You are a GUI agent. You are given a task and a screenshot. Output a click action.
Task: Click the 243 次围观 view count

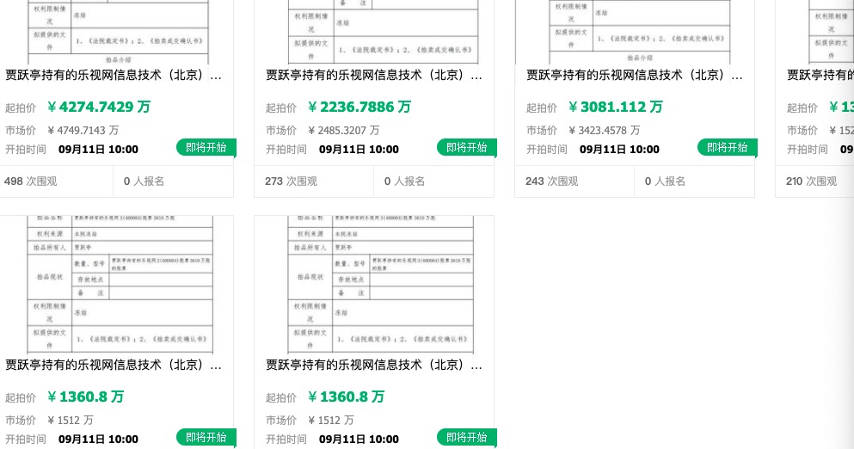pyautogui.click(x=552, y=181)
